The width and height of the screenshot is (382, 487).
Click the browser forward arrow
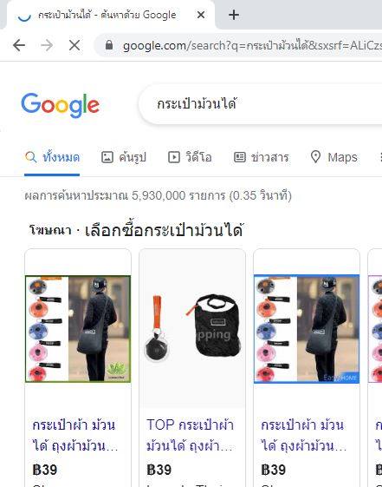coord(47,45)
